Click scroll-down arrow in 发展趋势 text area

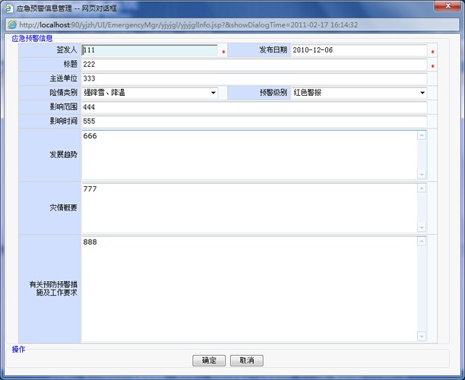click(x=422, y=174)
